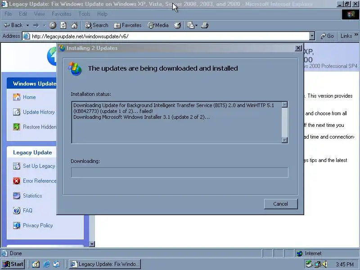Click the Downloading progress bar
The height and width of the screenshot is (270, 360).
click(180, 172)
